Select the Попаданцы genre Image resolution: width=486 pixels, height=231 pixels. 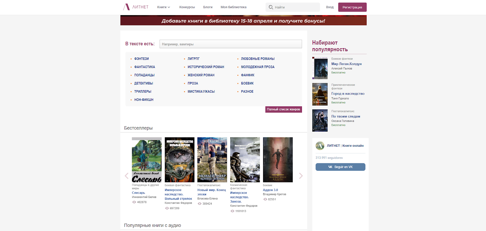point(144,75)
